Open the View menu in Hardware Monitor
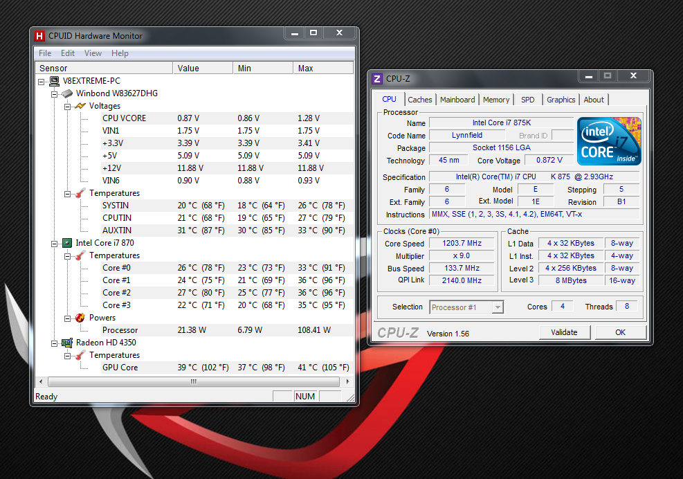 pyautogui.click(x=93, y=53)
